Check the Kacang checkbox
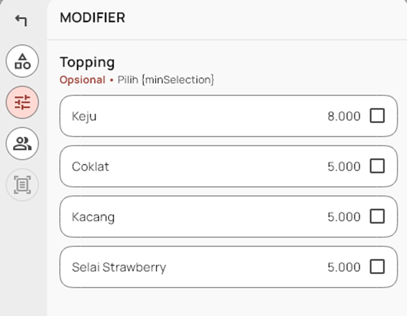 377,216
